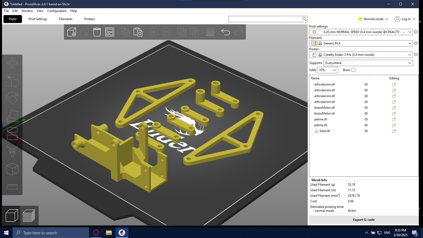
Task: Open the Configuration menu
Action: 57,11
